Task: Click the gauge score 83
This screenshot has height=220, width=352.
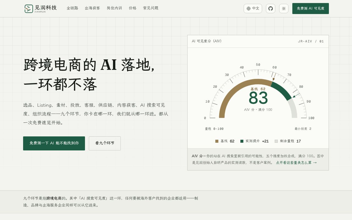Action: 258,98
